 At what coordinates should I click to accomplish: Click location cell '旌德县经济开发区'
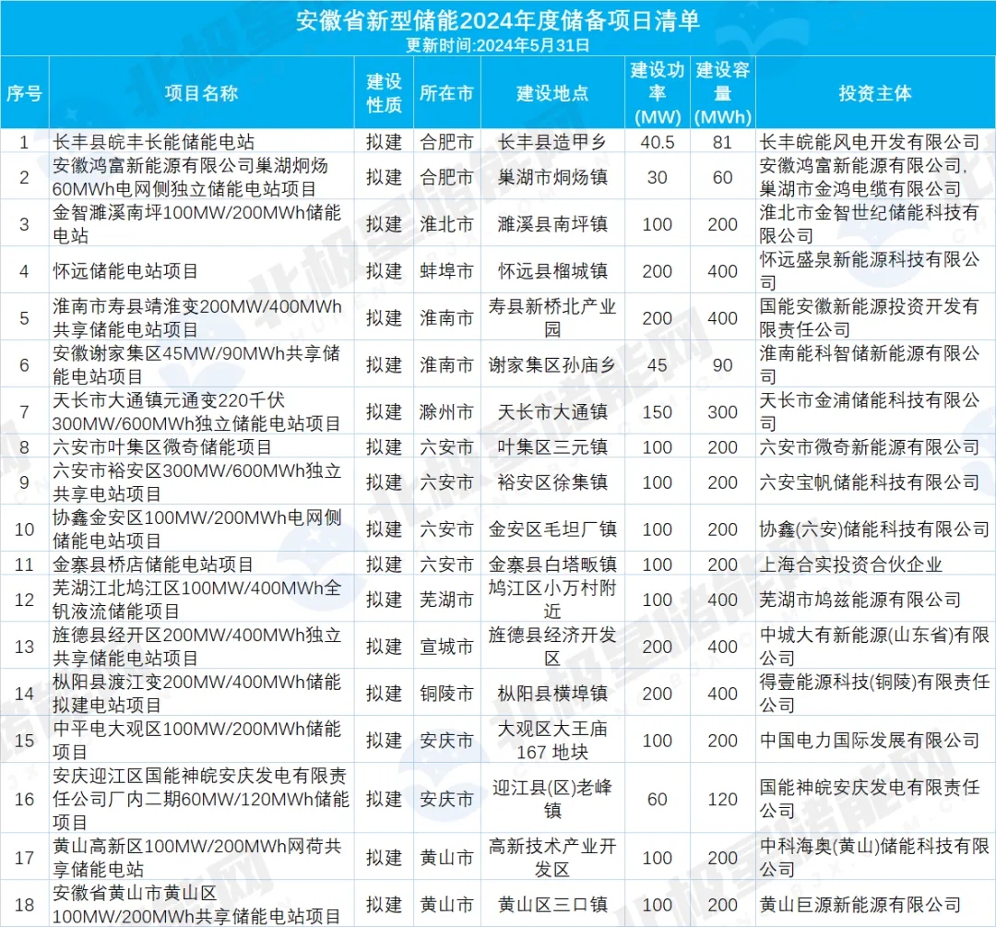(552, 647)
